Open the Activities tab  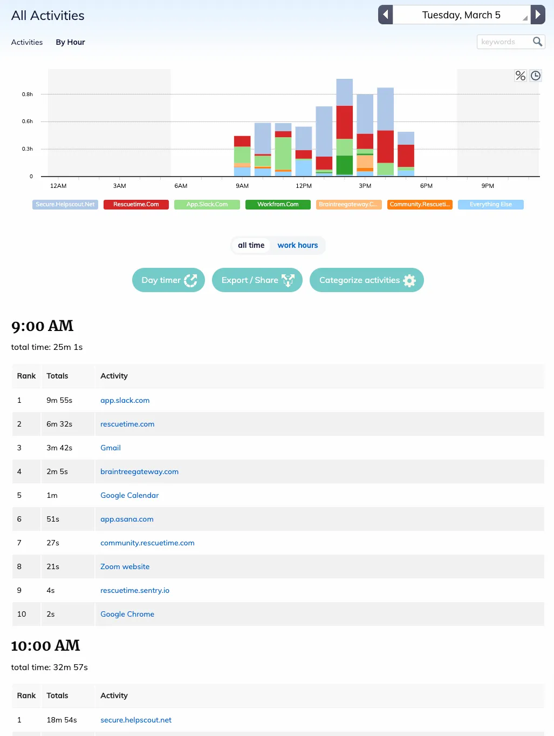tap(27, 42)
